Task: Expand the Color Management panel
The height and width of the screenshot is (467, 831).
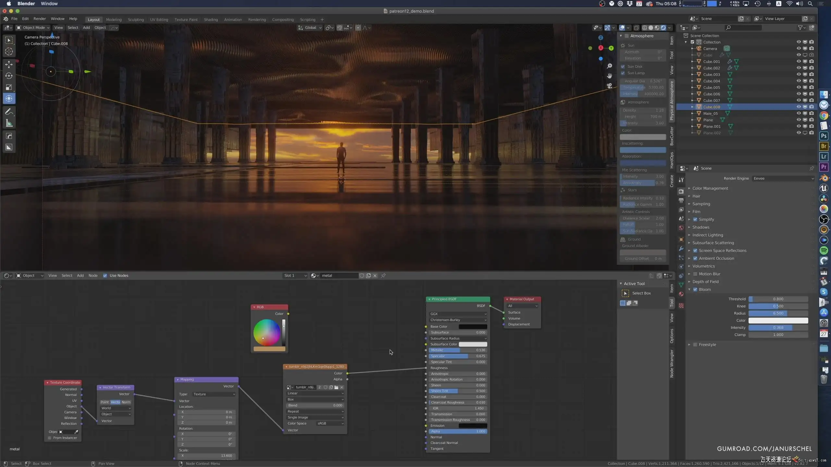Action: point(710,188)
